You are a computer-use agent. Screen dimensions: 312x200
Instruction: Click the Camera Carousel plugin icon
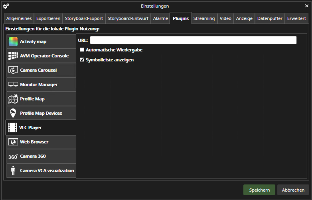pyautogui.click(x=14, y=71)
